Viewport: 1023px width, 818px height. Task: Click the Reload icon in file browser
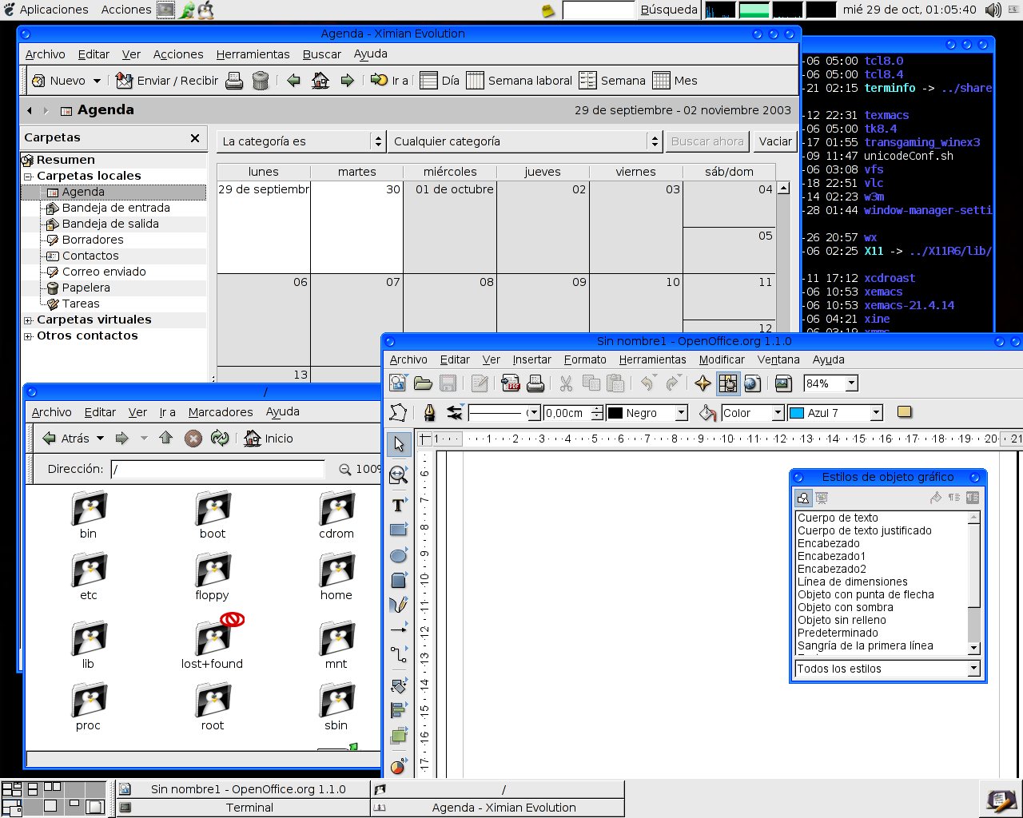click(219, 438)
